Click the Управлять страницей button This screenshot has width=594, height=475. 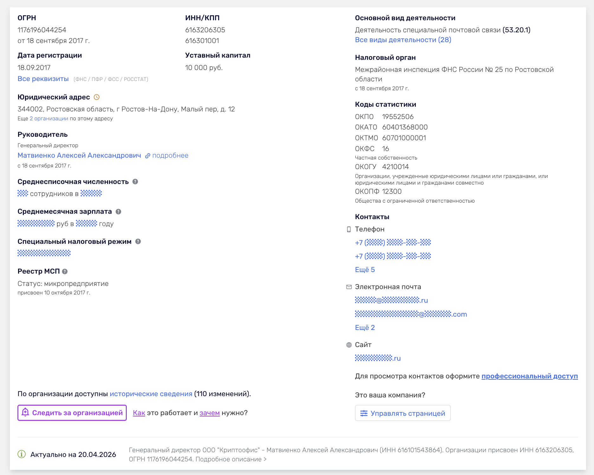[x=403, y=413]
